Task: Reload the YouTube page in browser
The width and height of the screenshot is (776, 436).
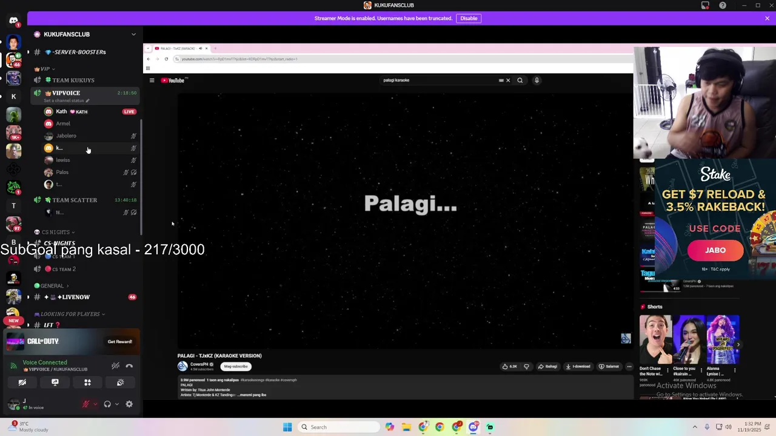Action: pyautogui.click(x=166, y=59)
